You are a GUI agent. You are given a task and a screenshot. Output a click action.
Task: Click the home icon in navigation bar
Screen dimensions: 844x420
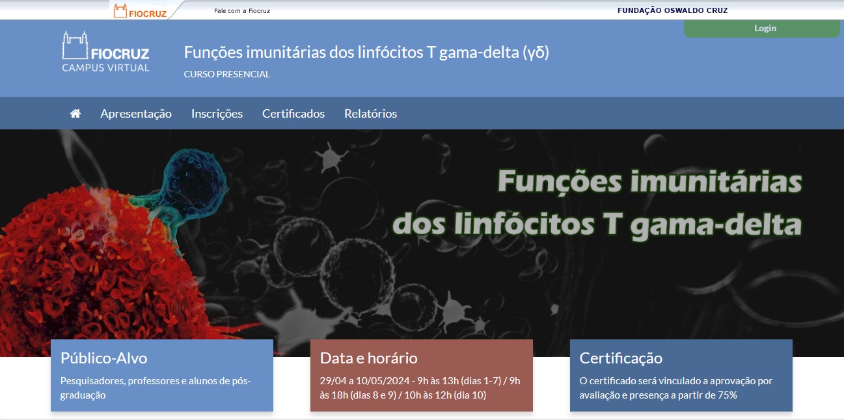click(x=75, y=113)
